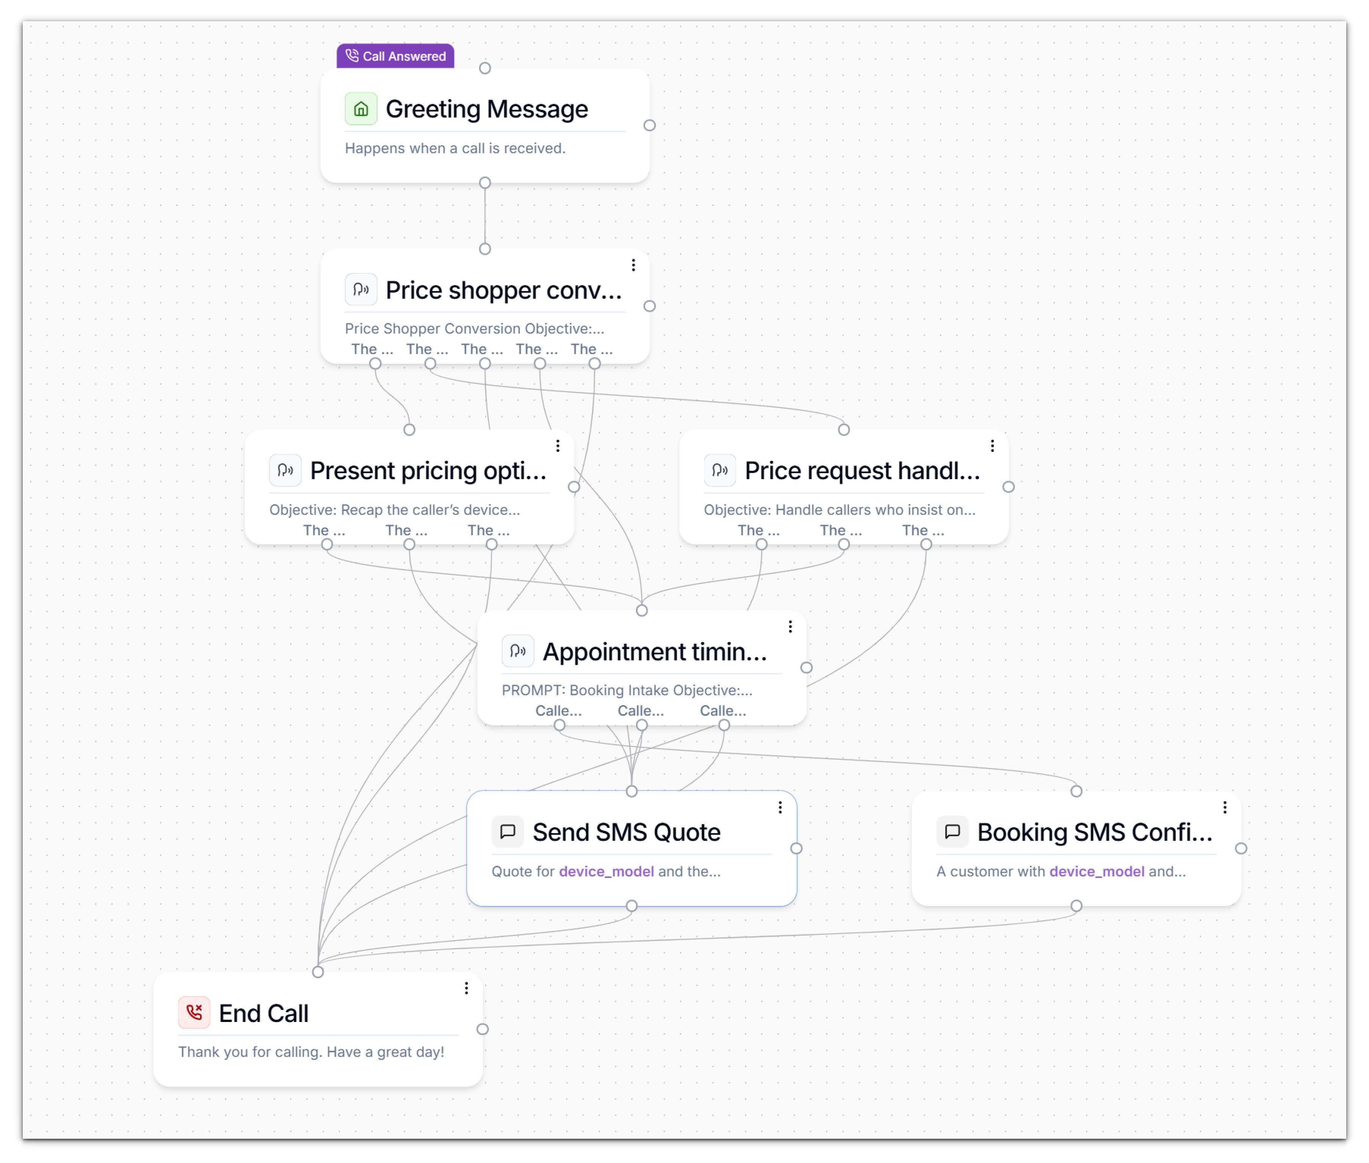Click the red hang-up icon on End Call node
Screen dimensions: 1369x1163
(x=194, y=1012)
